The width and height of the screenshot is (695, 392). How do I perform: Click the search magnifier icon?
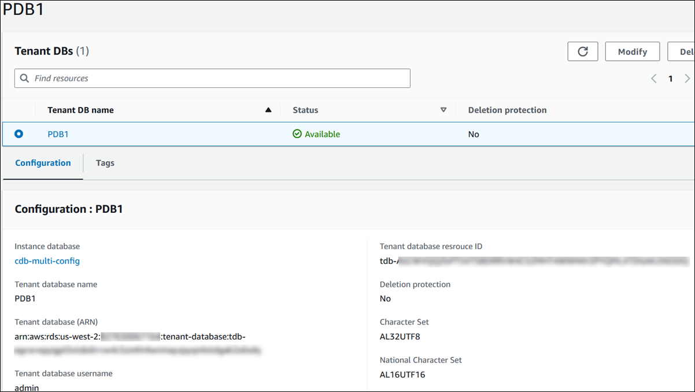(x=24, y=78)
